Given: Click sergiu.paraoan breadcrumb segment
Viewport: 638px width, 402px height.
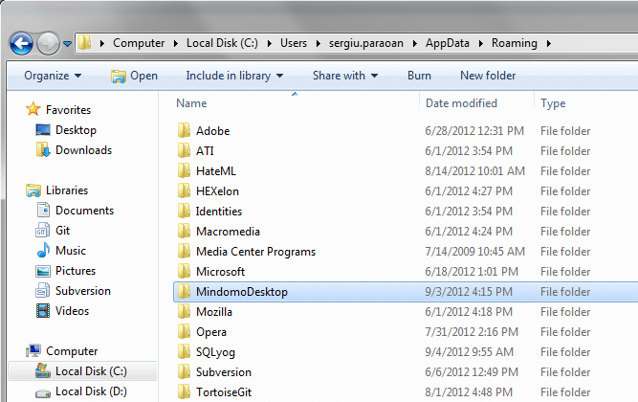Looking at the screenshot, I should pos(366,43).
